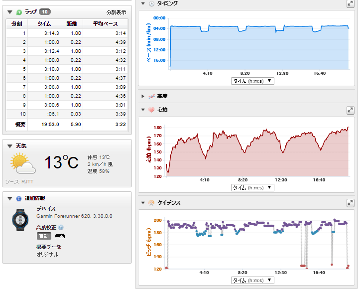The image size is (363, 292).
Task: Open the タイム dropdown under pace chart
Action: 252,81
